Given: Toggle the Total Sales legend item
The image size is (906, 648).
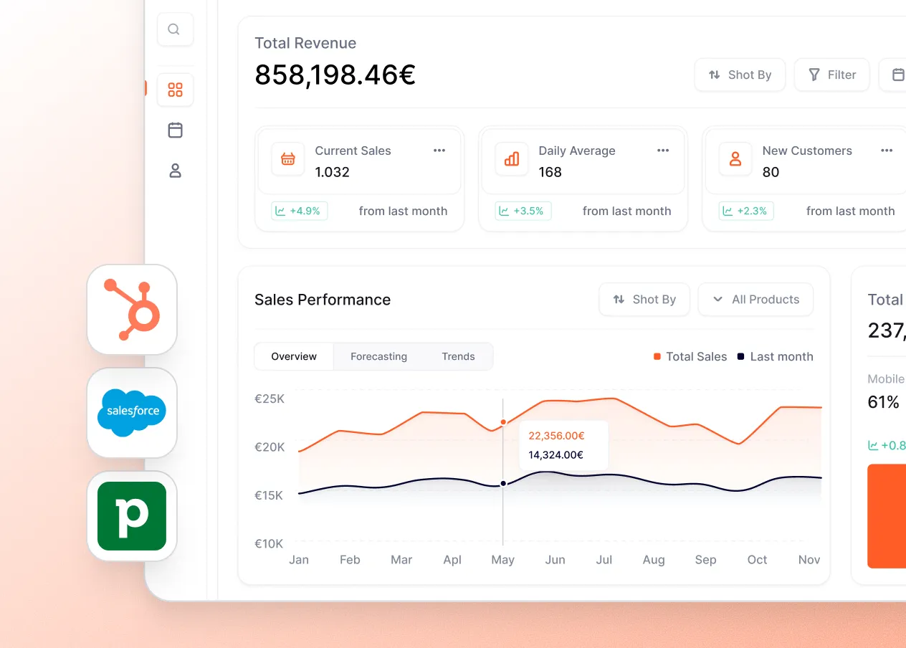Looking at the screenshot, I should (690, 356).
